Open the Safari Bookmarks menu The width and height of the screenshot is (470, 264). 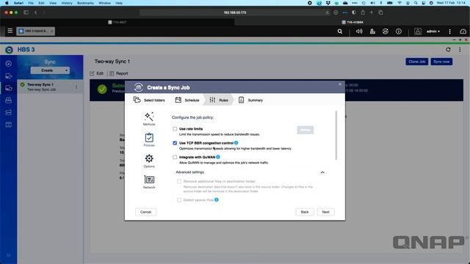coord(85,3)
